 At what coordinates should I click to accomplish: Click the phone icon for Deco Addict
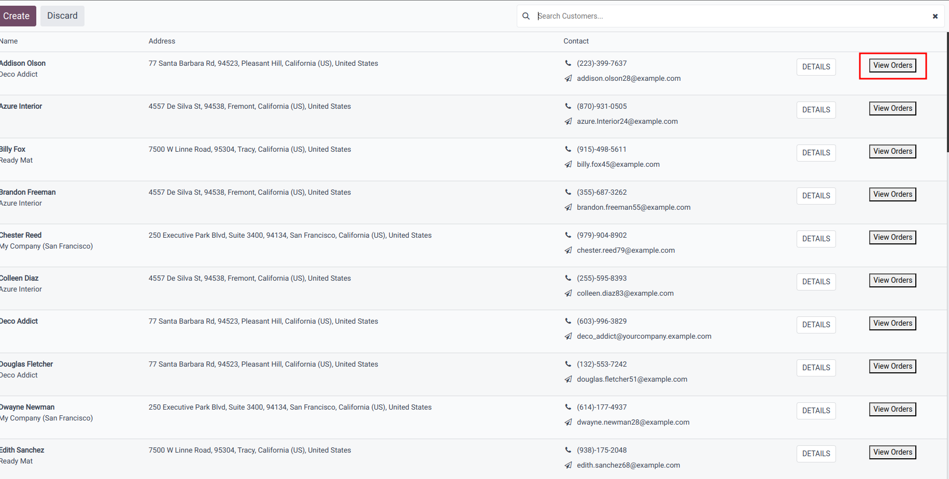(568, 321)
